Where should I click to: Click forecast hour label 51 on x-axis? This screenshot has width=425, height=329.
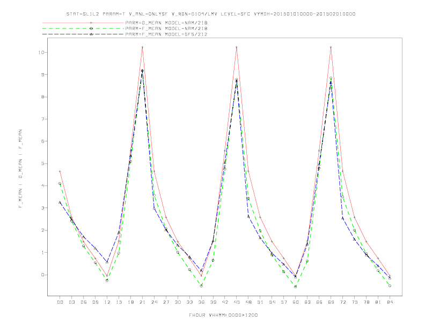point(260,302)
